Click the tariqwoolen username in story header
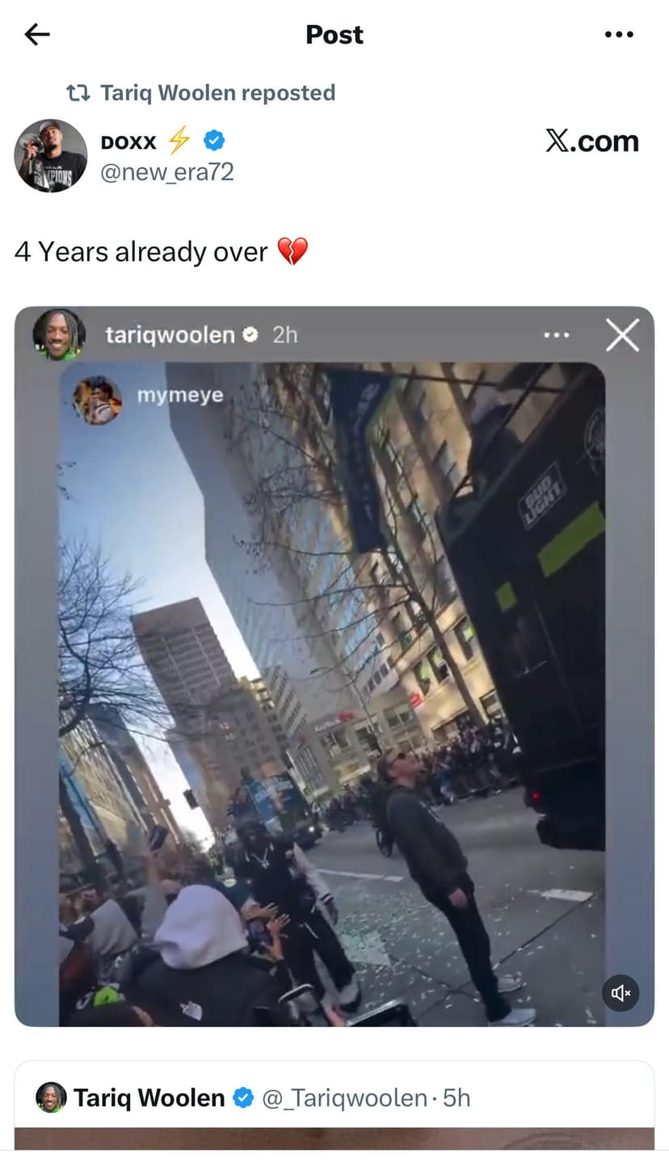Image resolution: width=669 pixels, height=1163 pixels. [x=170, y=335]
